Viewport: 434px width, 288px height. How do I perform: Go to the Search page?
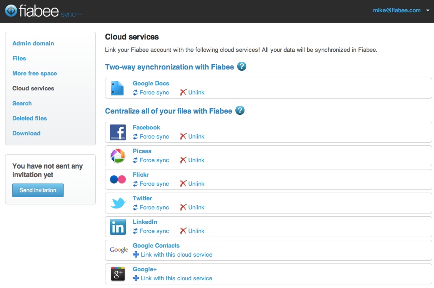tap(22, 103)
